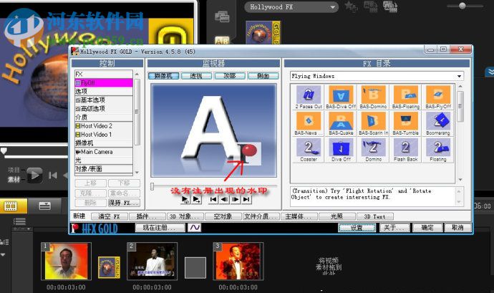
Task: Open the Hollywood FX dropdown in editor
Action: pos(291,7)
